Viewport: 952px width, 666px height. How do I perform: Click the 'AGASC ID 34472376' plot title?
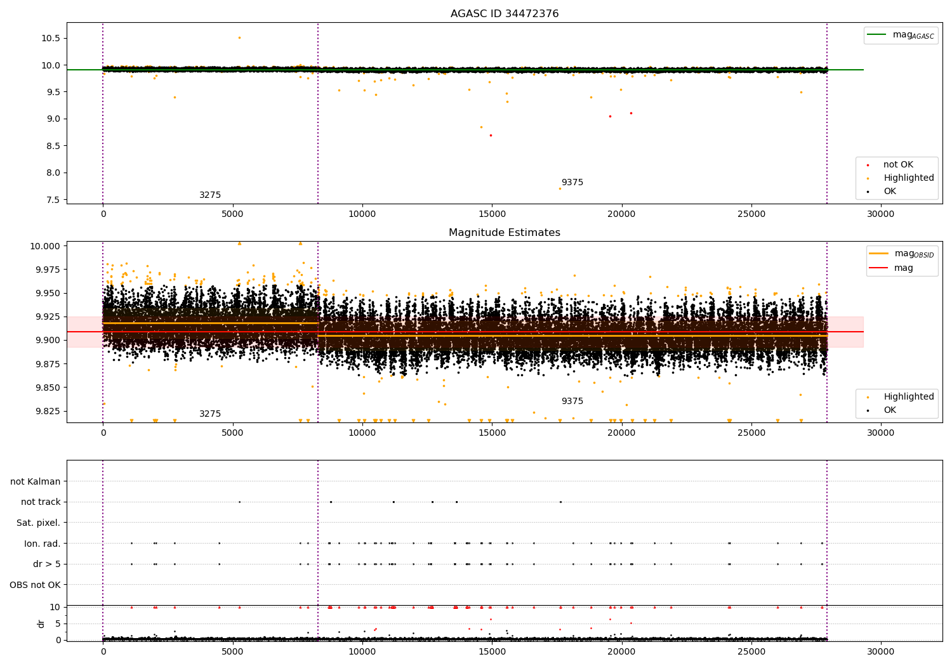pos(505,14)
